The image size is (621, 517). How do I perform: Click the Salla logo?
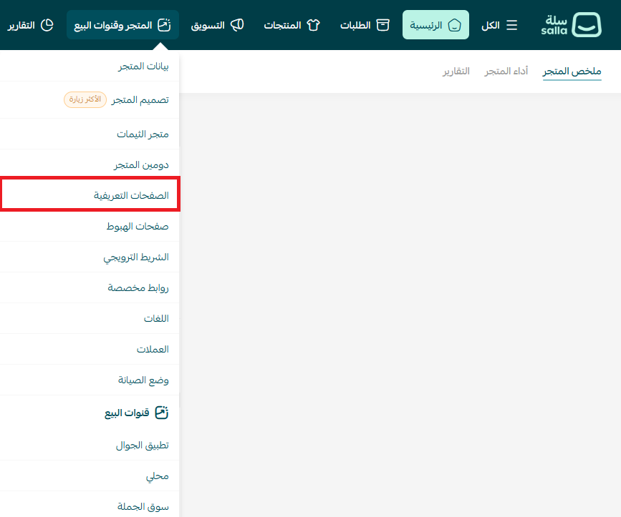pyautogui.click(x=571, y=24)
